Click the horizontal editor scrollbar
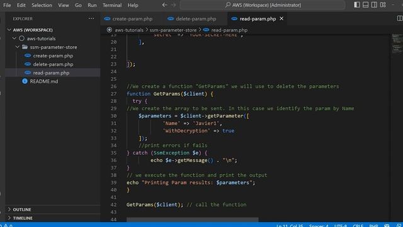Viewport: 403px width, 227px height. point(193,219)
